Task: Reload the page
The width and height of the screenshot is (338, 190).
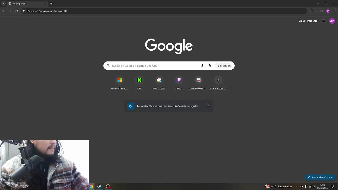Action: pyautogui.click(x=16, y=11)
